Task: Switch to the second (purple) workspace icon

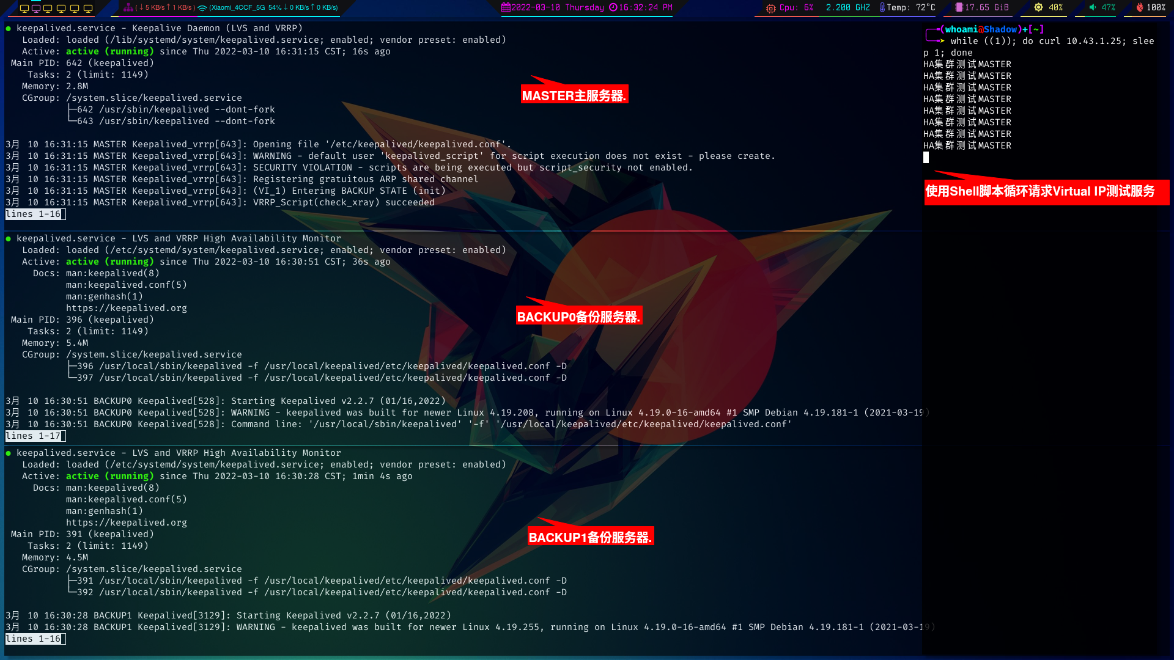Action: pyautogui.click(x=36, y=8)
